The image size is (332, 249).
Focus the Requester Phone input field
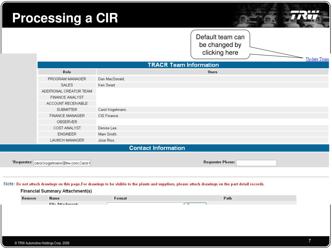coord(256,163)
